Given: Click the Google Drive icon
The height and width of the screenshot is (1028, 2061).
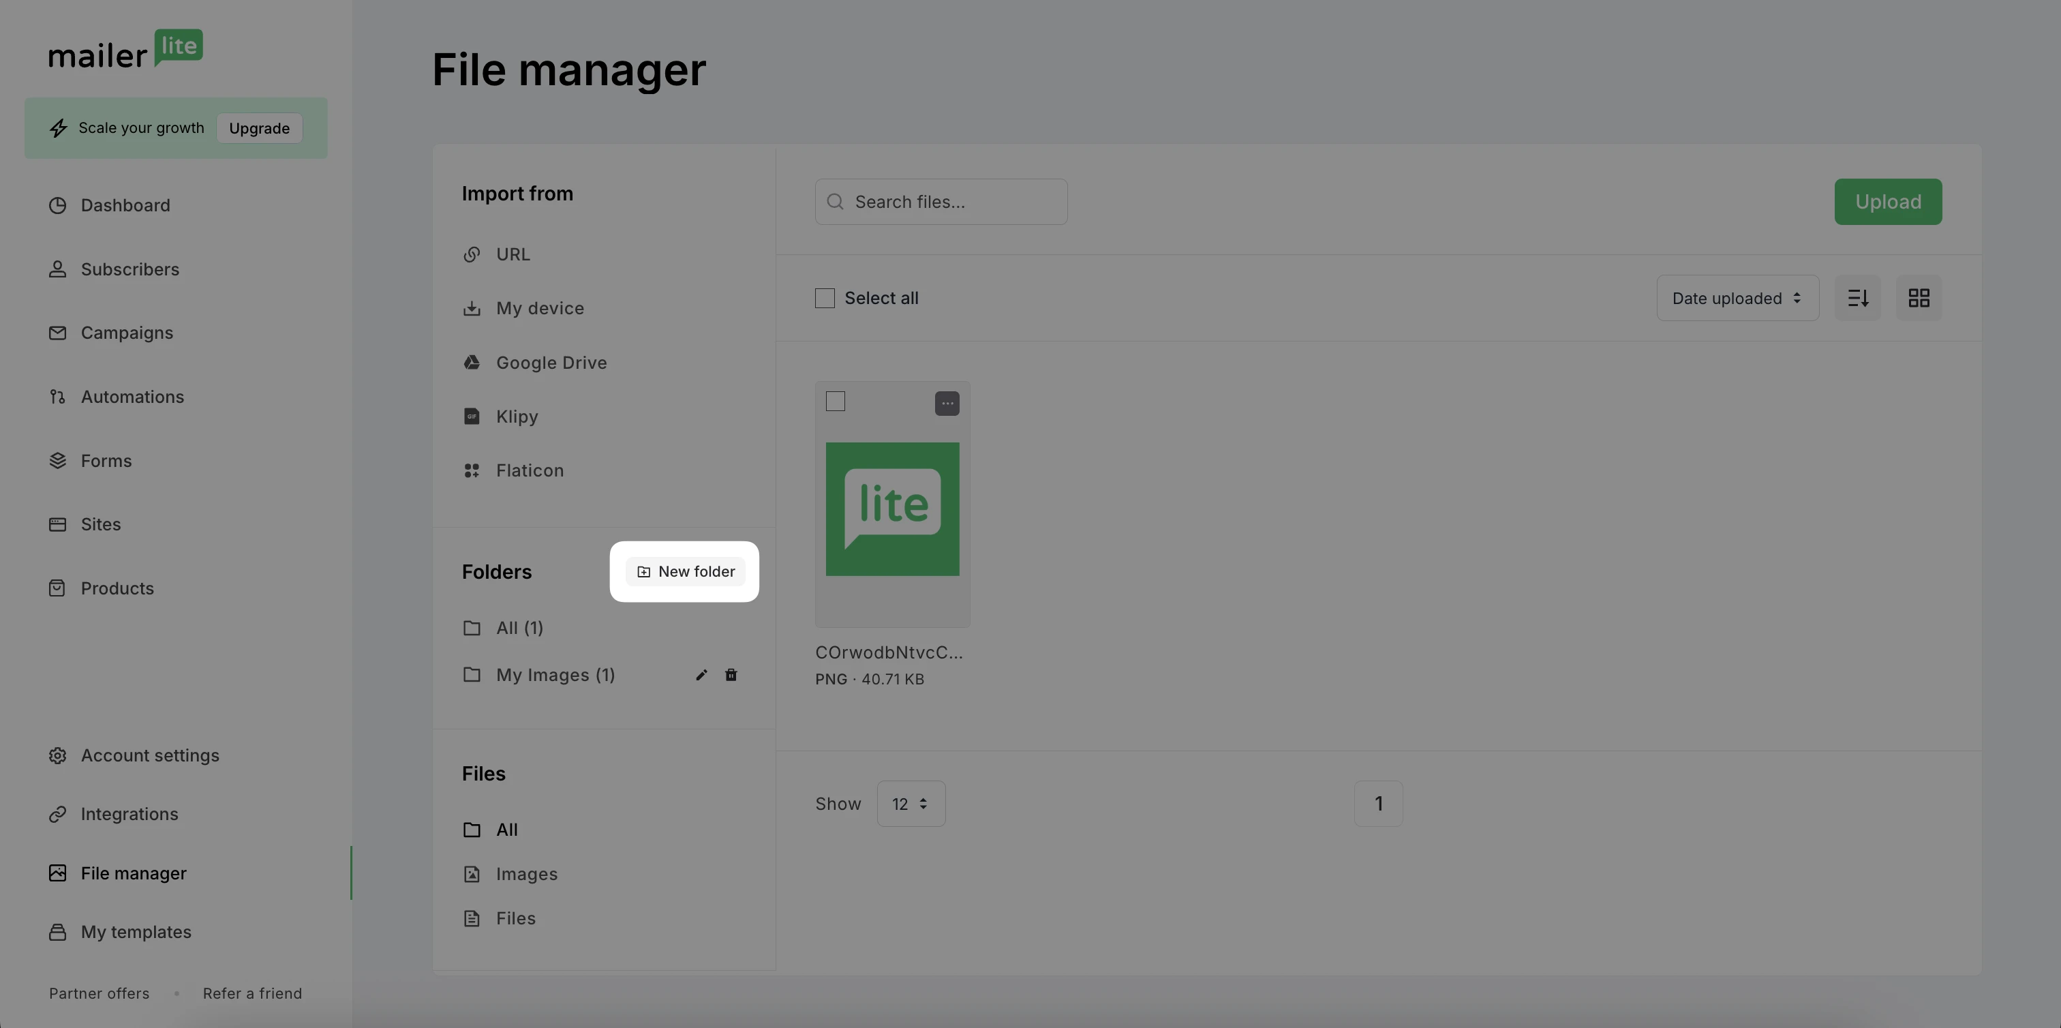Looking at the screenshot, I should (472, 363).
